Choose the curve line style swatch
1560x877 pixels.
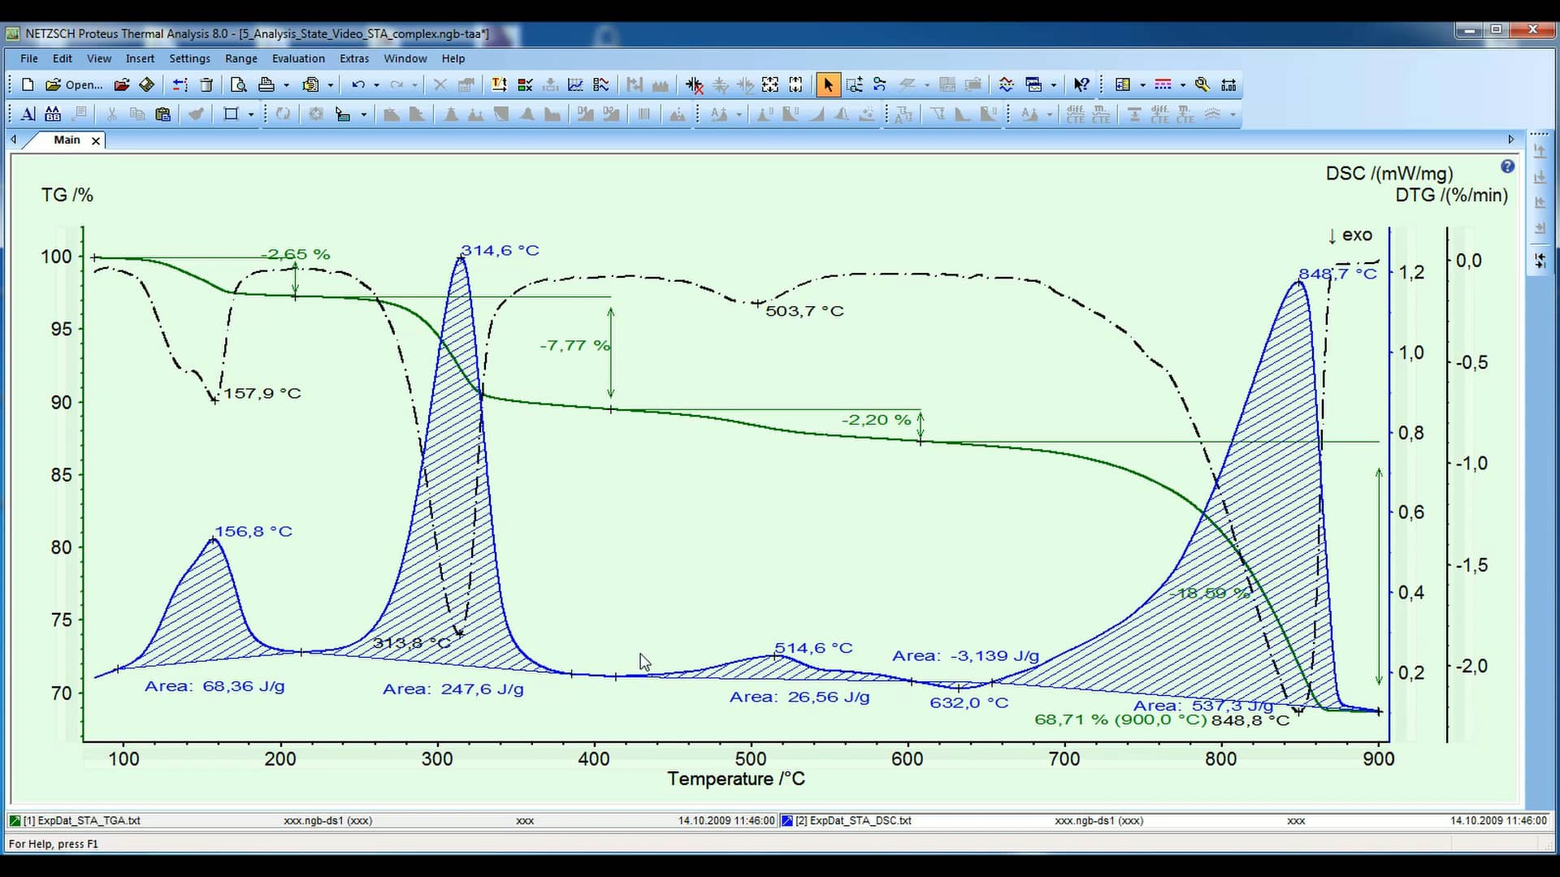pos(1164,84)
